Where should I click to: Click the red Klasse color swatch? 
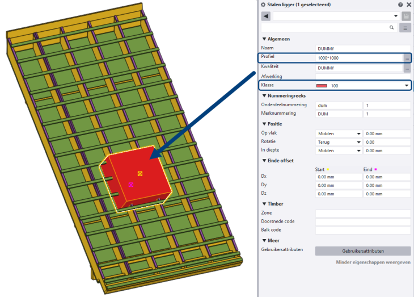tap(322, 86)
